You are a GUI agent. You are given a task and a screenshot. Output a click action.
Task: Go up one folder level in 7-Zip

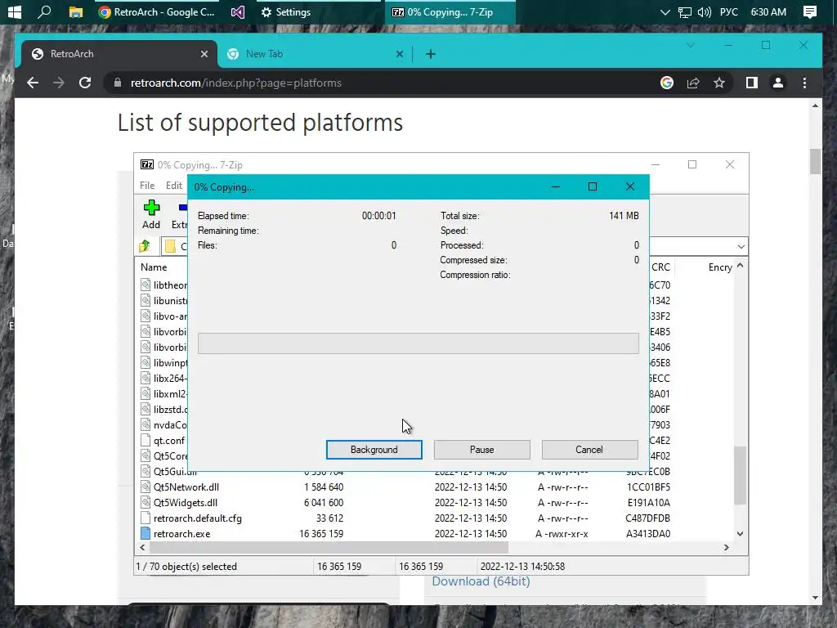point(144,246)
